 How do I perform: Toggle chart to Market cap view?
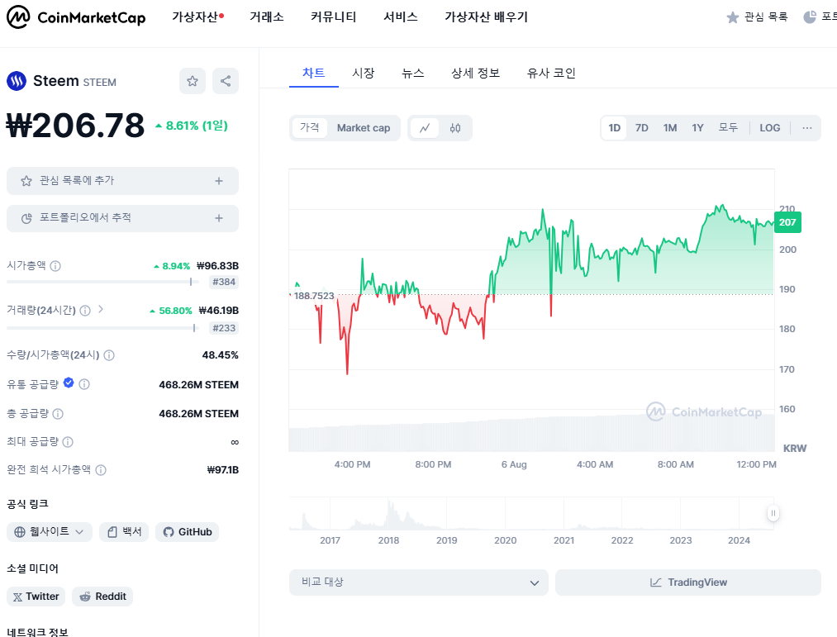click(364, 128)
